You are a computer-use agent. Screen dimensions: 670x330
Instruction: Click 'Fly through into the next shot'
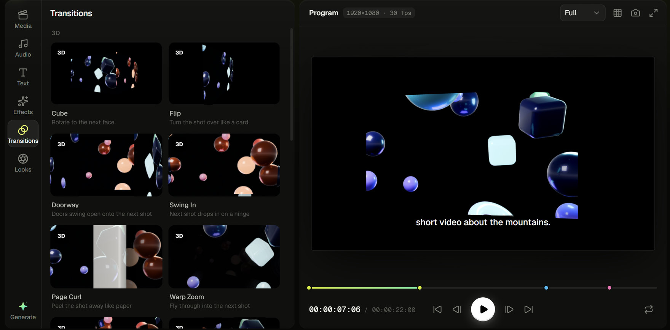pyautogui.click(x=210, y=306)
